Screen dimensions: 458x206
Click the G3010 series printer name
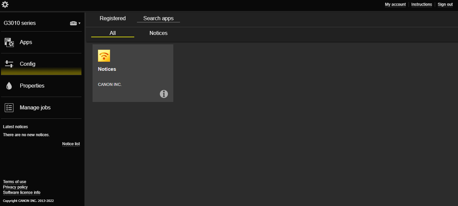(x=20, y=23)
